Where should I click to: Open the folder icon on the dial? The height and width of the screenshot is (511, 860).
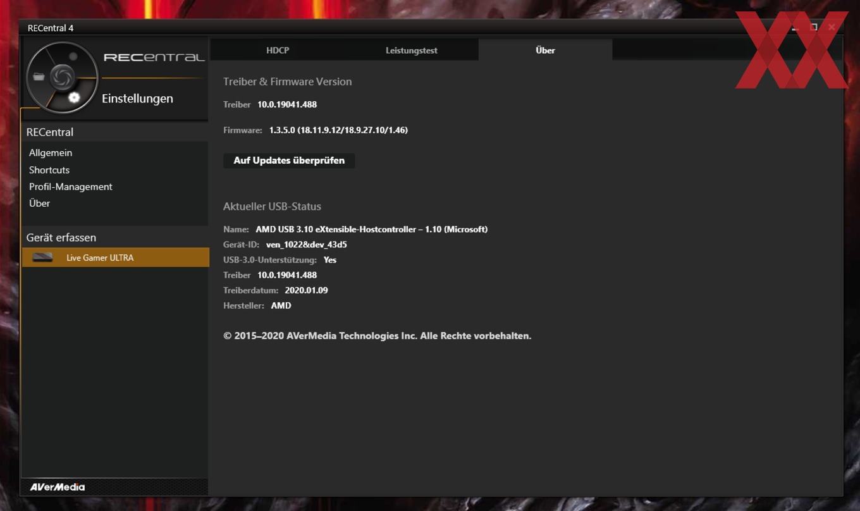pos(39,77)
